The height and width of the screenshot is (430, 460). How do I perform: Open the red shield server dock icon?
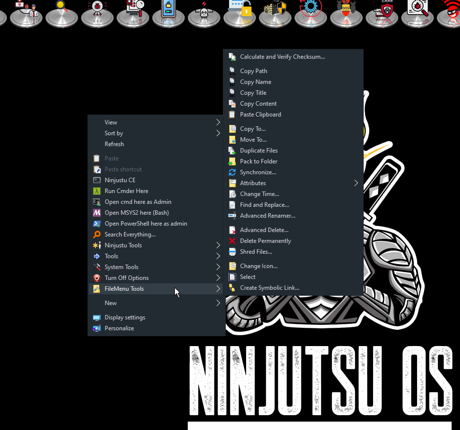pyautogui.click(x=382, y=13)
